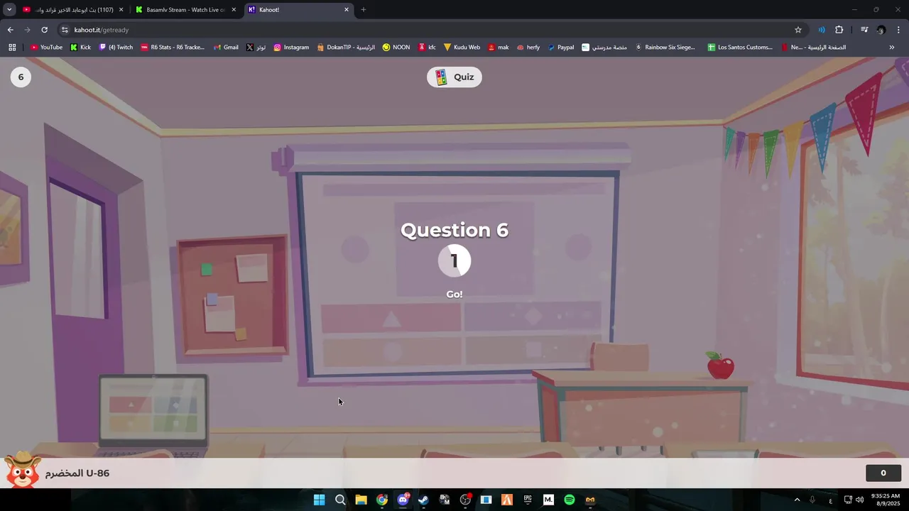This screenshot has width=909, height=511.
Task: Click the question number 6 badge
Action: point(21,77)
